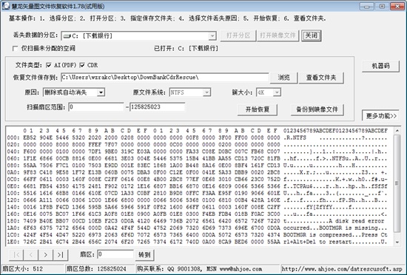The width and height of the screenshot is (407, 275).
Task: Click the .R.NTFS ASCII text
Action: tap(295, 138)
